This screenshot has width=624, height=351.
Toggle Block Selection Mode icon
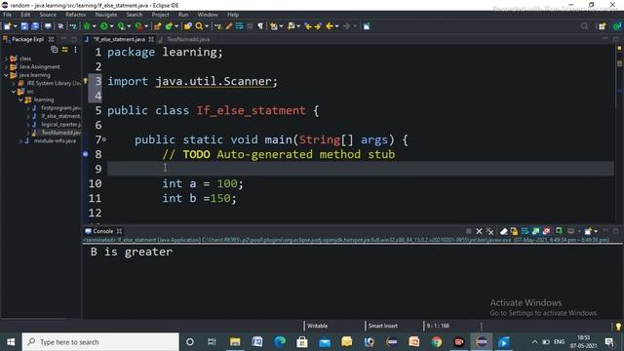pyautogui.click(x=250, y=26)
